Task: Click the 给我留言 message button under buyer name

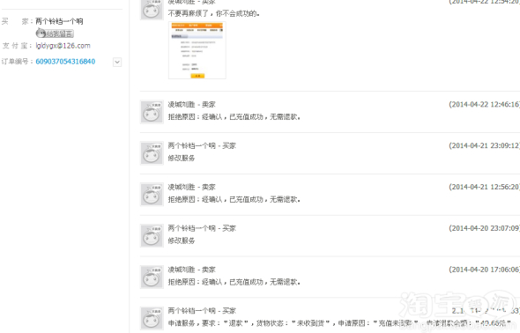Action: (55, 33)
